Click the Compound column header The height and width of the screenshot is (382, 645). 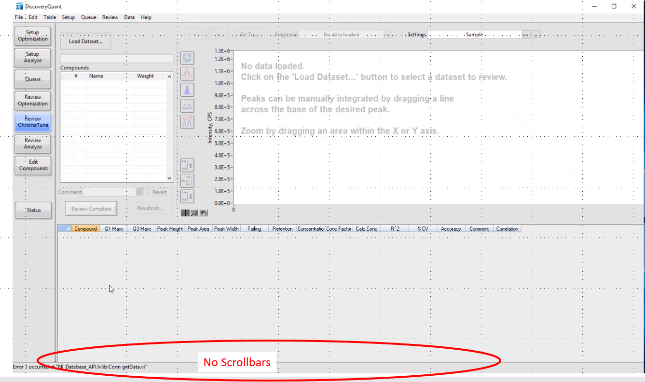point(86,229)
